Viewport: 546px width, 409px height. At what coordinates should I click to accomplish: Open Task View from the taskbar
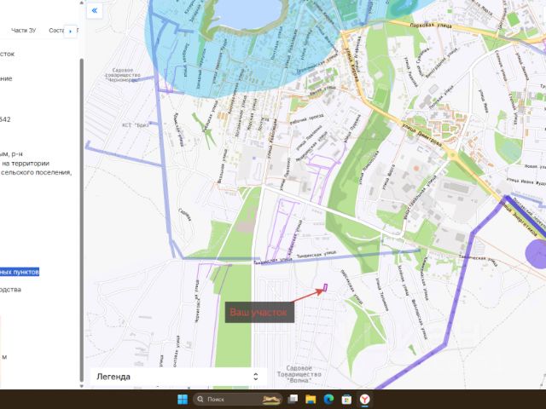(293, 400)
